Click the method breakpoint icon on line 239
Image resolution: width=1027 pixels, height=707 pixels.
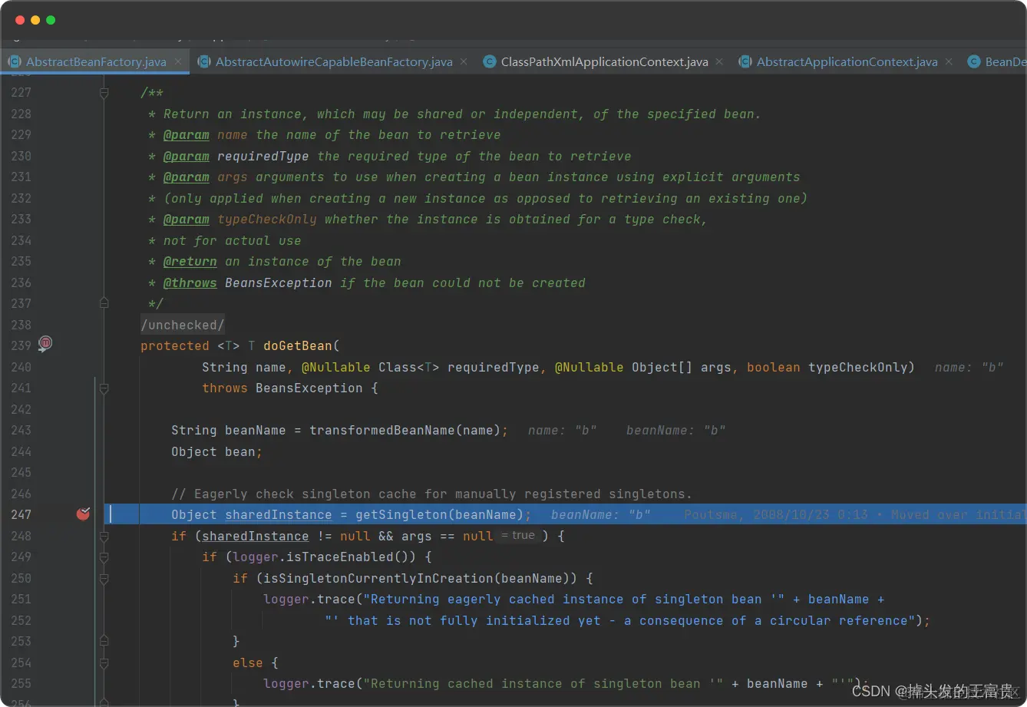click(x=46, y=343)
